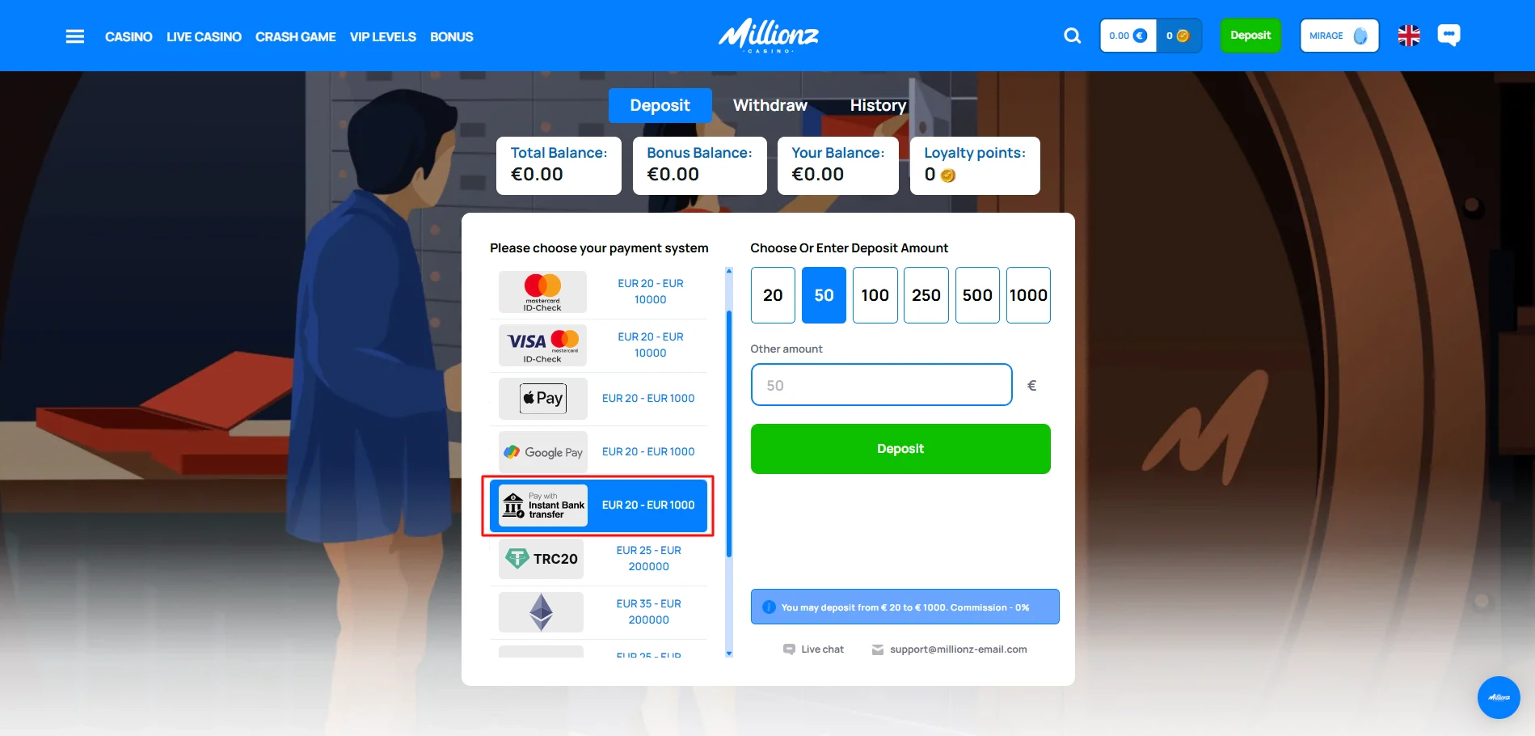Click the large green Deposit button

coord(900,449)
